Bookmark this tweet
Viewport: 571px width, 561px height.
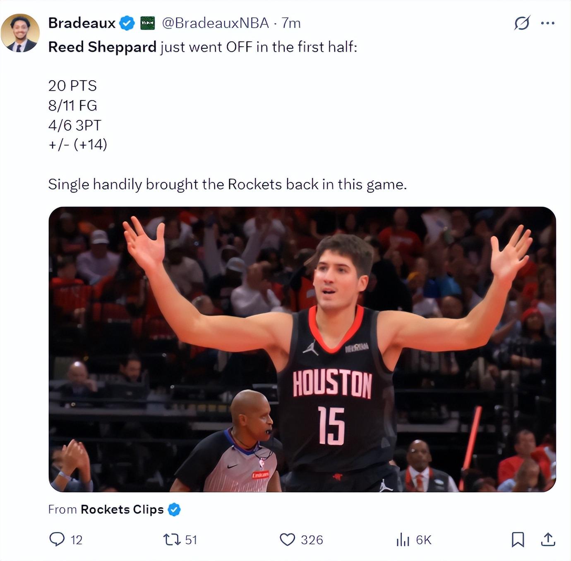518,539
